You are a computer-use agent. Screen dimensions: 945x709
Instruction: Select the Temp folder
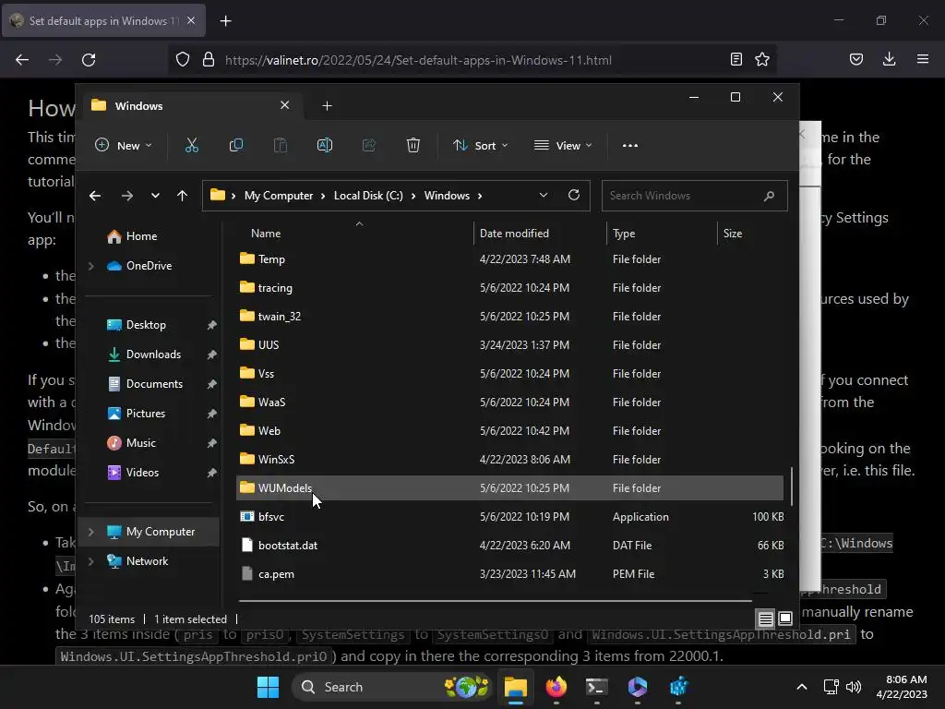pos(509,259)
